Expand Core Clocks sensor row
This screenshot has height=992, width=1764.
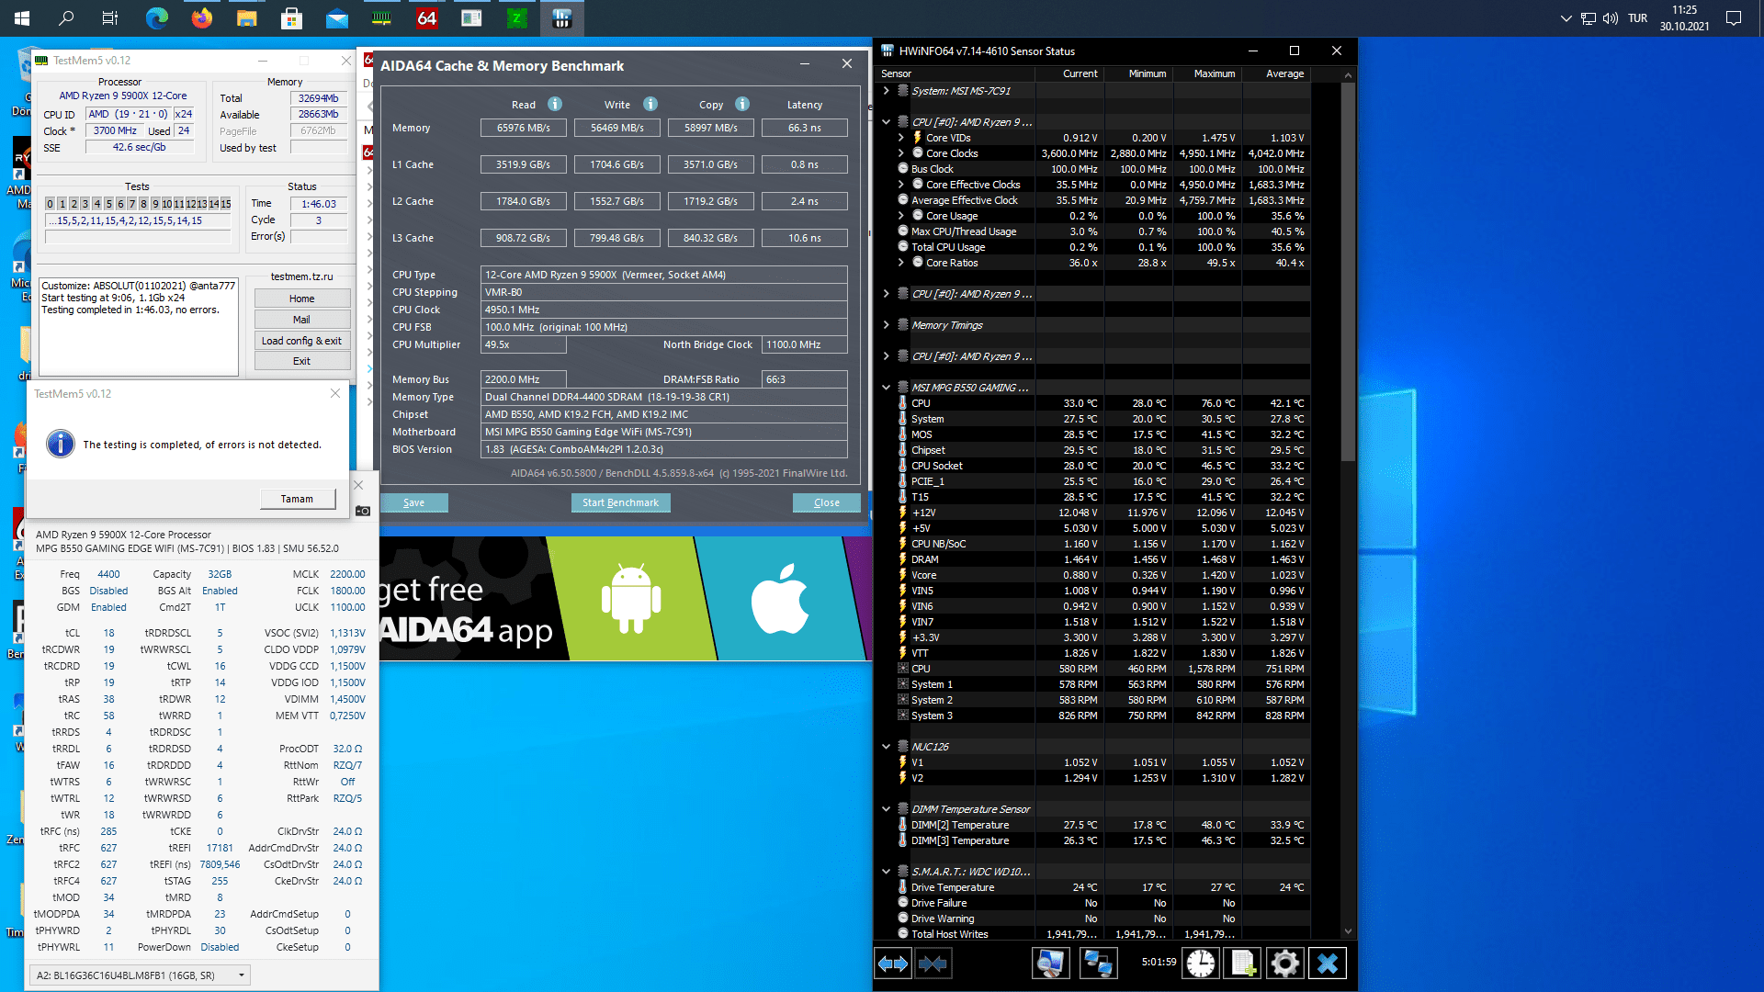(x=900, y=153)
